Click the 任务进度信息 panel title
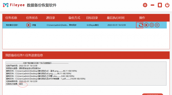The width and height of the screenshot is (172, 95). coord(24,55)
